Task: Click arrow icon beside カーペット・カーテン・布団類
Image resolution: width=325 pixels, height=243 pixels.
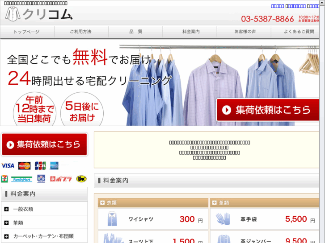Action: 6,236
